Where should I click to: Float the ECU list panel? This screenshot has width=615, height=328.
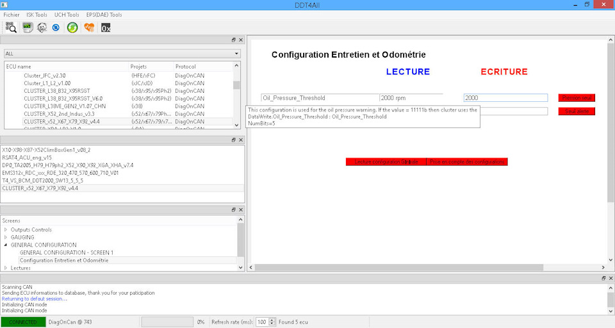[234, 40]
